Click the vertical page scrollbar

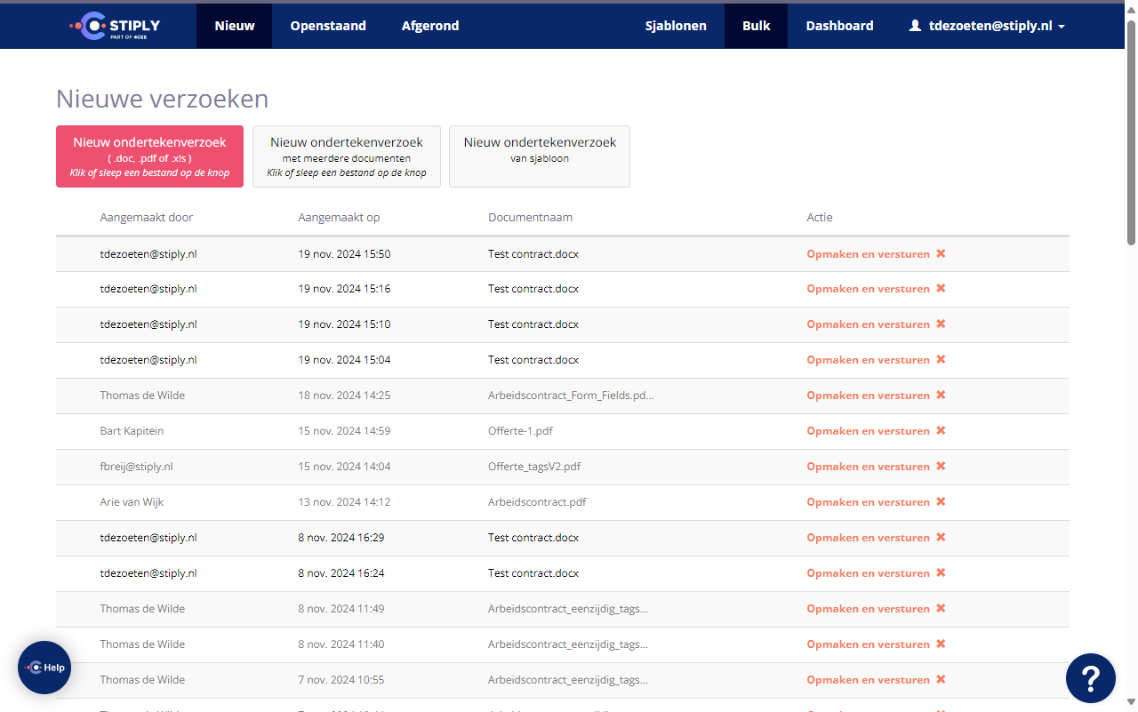[1131, 133]
